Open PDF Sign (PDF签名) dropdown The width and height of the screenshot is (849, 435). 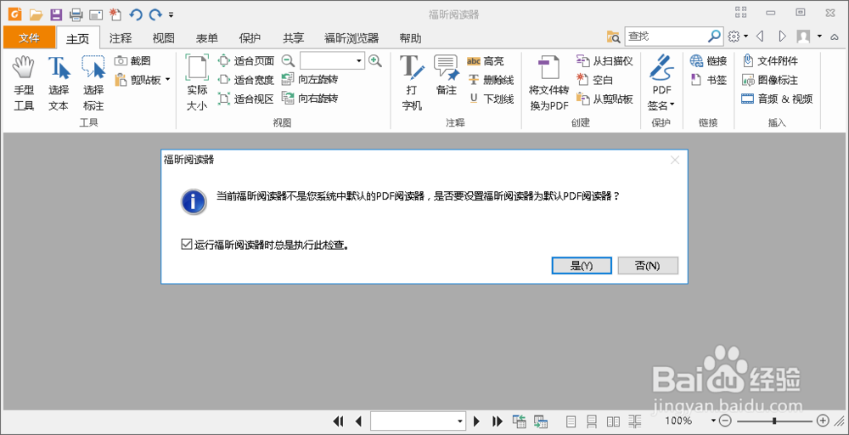click(661, 83)
